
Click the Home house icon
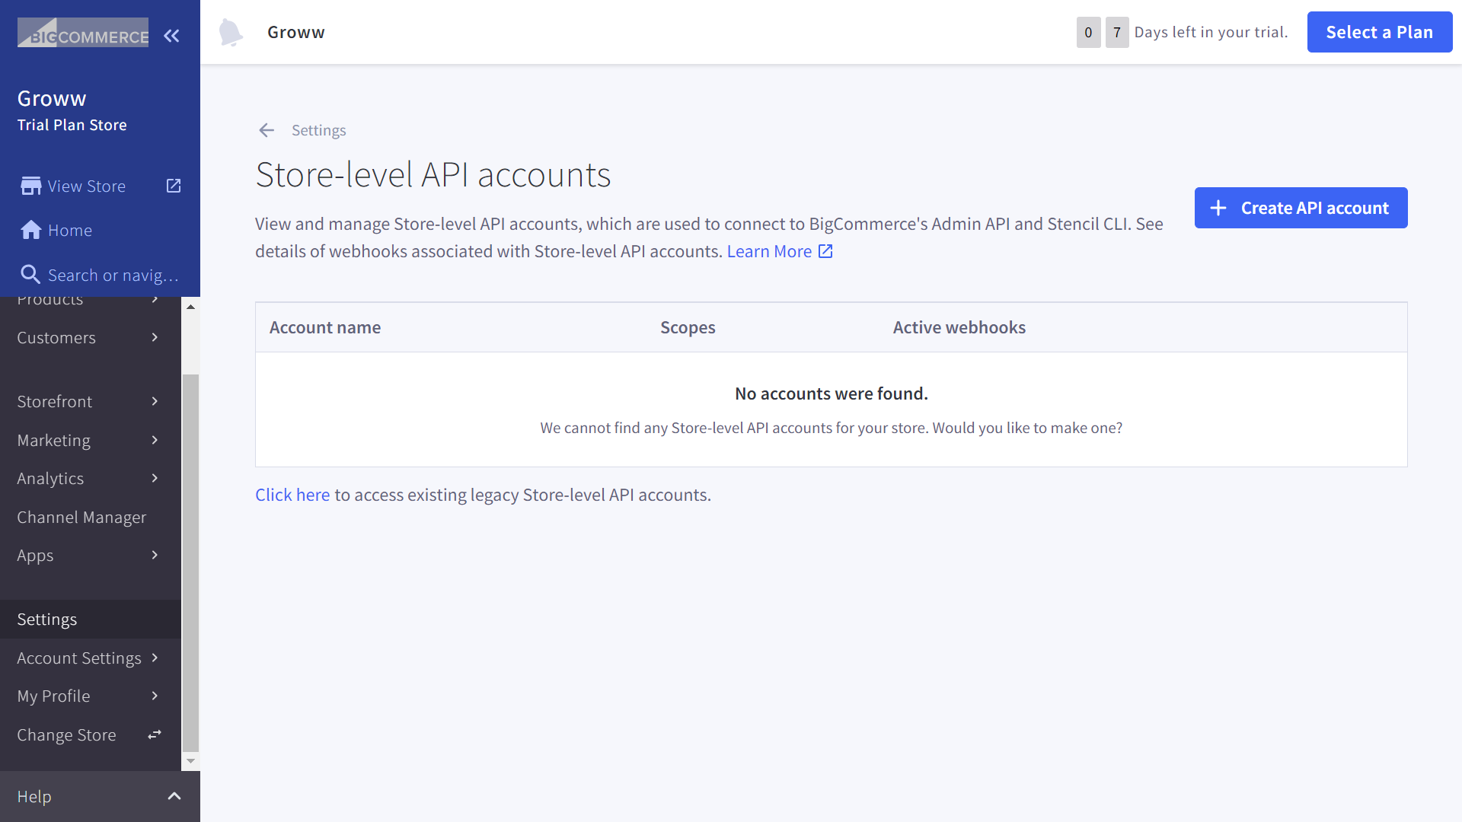pyautogui.click(x=30, y=230)
